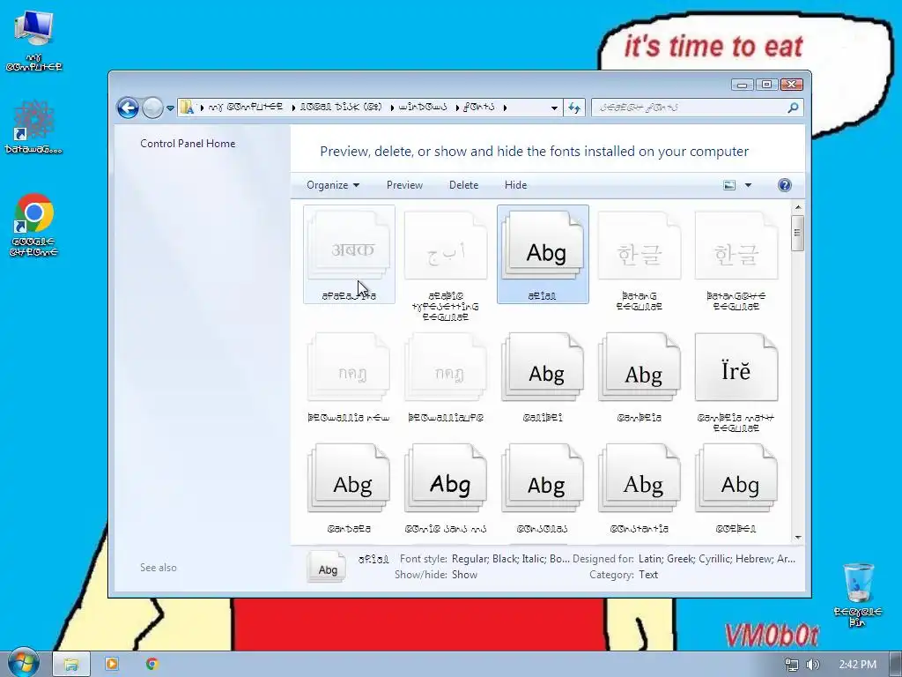Click the 2:42 PM clock

(x=858, y=665)
